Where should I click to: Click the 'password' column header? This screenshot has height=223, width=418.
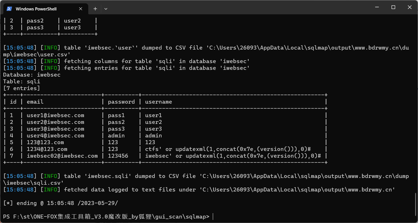tap(121, 102)
